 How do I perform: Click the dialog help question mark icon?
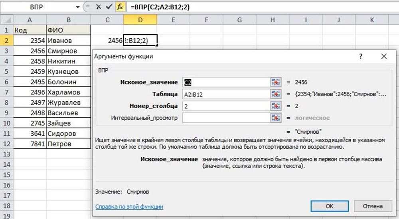click(361, 57)
